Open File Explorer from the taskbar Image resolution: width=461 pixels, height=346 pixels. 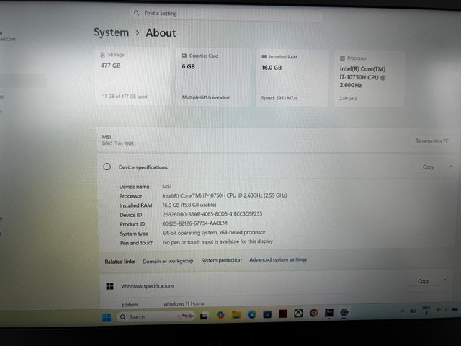coord(236,315)
